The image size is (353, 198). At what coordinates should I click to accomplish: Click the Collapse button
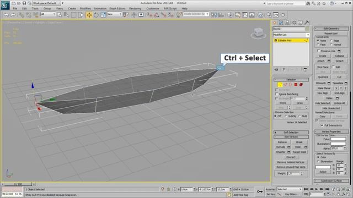339,56
